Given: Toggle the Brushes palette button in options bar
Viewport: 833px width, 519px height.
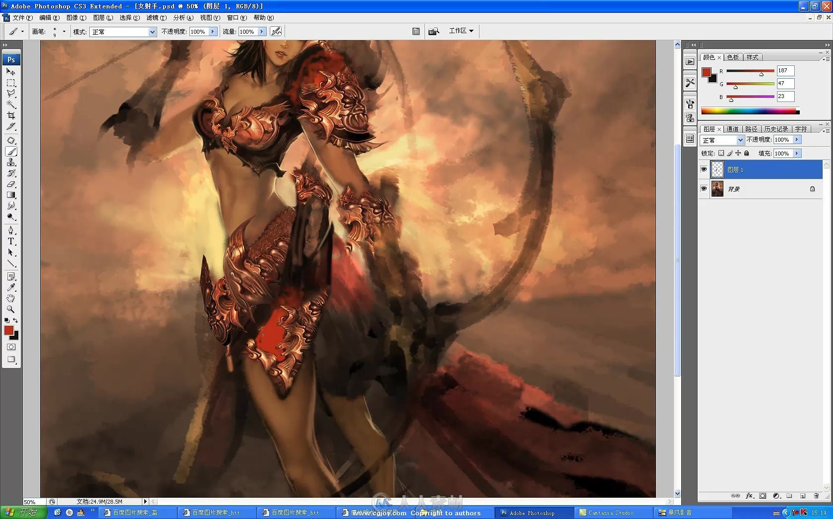Looking at the screenshot, I should pos(416,31).
